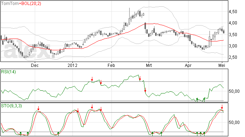Image resolution: width=245 pixels, height=137 pixels.
Task: Click the 4,00 price axis label
Action: [233, 23]
